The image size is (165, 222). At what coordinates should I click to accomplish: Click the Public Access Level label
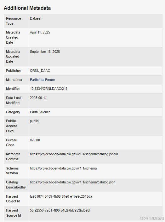(x=12, y=126)
